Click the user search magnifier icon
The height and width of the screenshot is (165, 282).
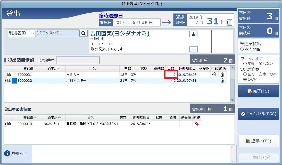point(84,33)
